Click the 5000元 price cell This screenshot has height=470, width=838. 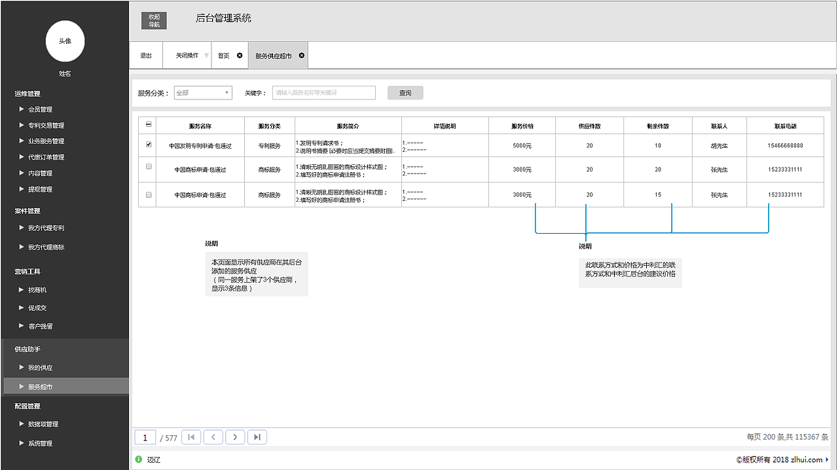point(522,145)
